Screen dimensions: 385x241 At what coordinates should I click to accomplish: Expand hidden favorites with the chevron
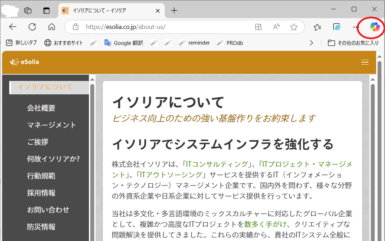[x=311, y=43]
